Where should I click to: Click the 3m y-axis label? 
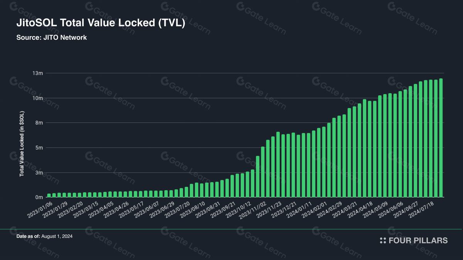click(x=39, y=173)
